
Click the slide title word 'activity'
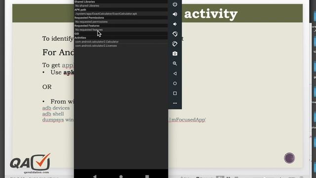(x=211, y=14)
